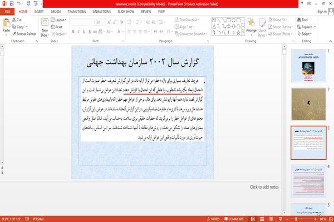Screen dimensions: 334x222
Task: Open the Select dropdown in Editing
Action: click(304, 34)
